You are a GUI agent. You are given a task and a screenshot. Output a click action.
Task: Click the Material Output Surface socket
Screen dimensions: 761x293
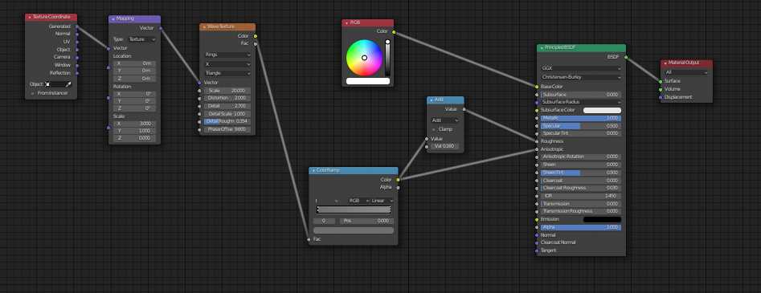click(661, 81)
